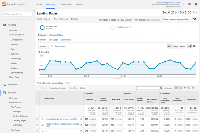Image resolution: width=200 pixels, height=133 pixels.
Task: Open emoticons-escondidos page external link icon
Action: click(x=81, y=125)
